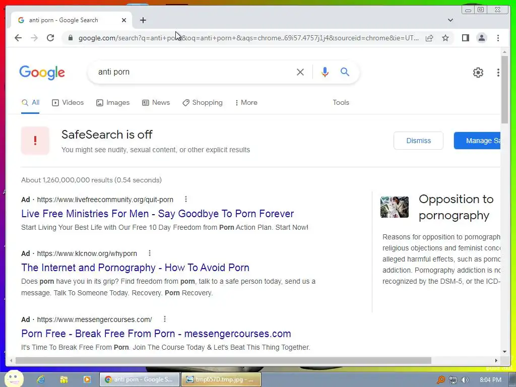This screenshot has height=387, width=516.
Task: Launch Internet Explorer from taskbar
Action: coord(41,379)
